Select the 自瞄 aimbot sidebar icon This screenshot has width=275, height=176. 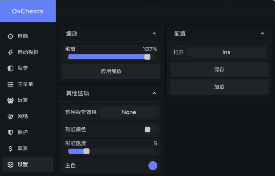click(10, 36)
